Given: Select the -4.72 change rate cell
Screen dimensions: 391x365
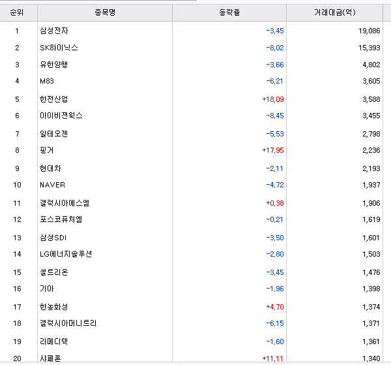Looking at the screenshot, I should [275, 185].
